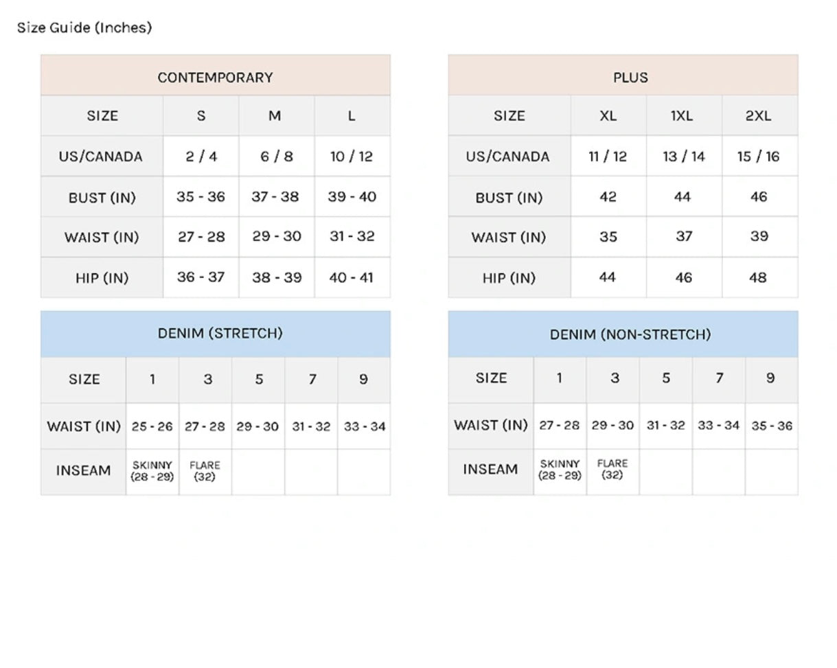Click the CONTEMPORARY table header

click(215, 78)
